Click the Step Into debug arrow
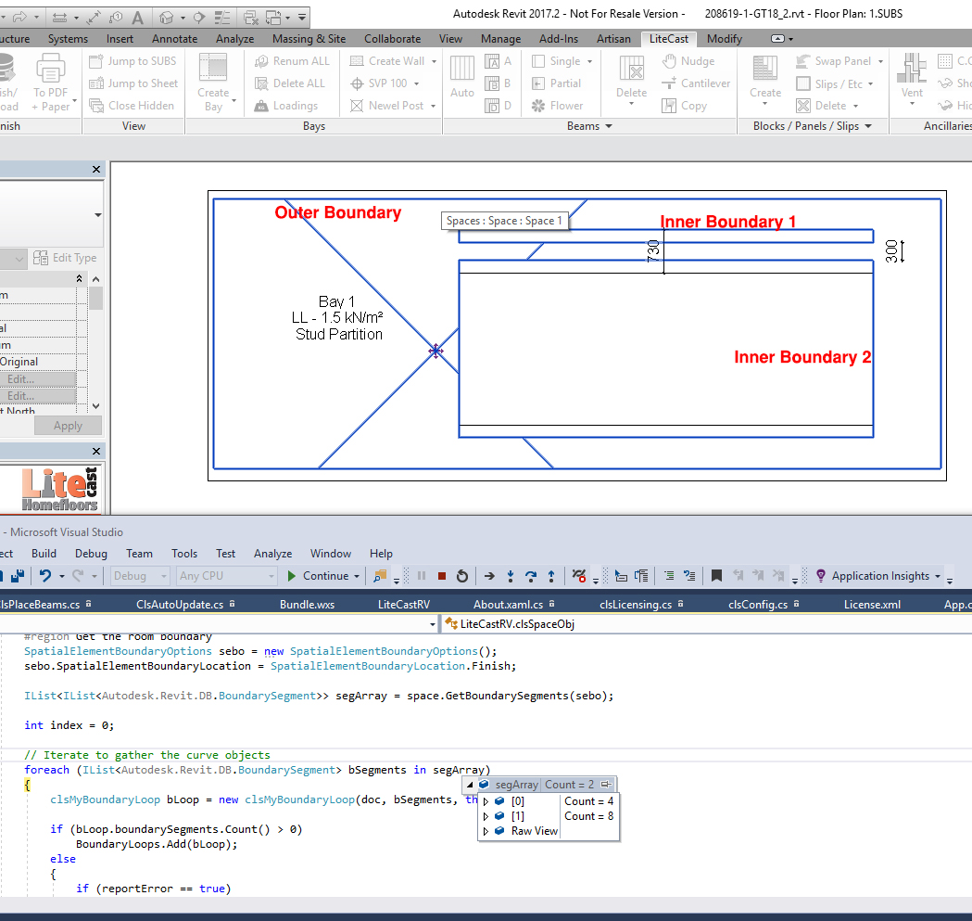The height and width of the screenshot is (921, 972). point(510,576)
